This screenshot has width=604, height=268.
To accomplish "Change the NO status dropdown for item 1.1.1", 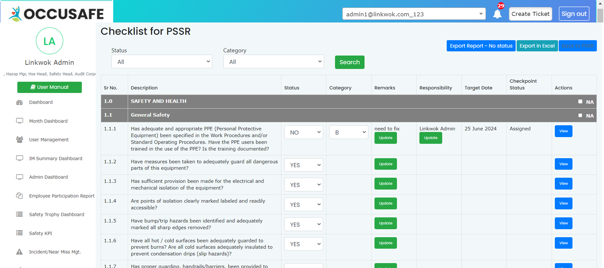I will 304,132.
